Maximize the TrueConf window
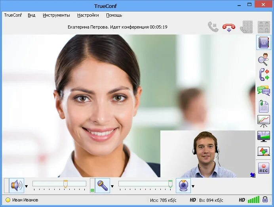This screenshot has width=274, height=207. [x=249, y=4]
